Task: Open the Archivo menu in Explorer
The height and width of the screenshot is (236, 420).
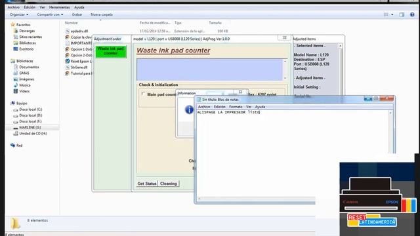Action: point(13,7)
